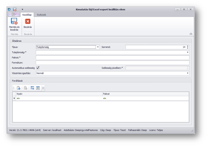Switch to the Eszközök tab
This screenshot has width=208, height=147.
(x=41, y=15)
